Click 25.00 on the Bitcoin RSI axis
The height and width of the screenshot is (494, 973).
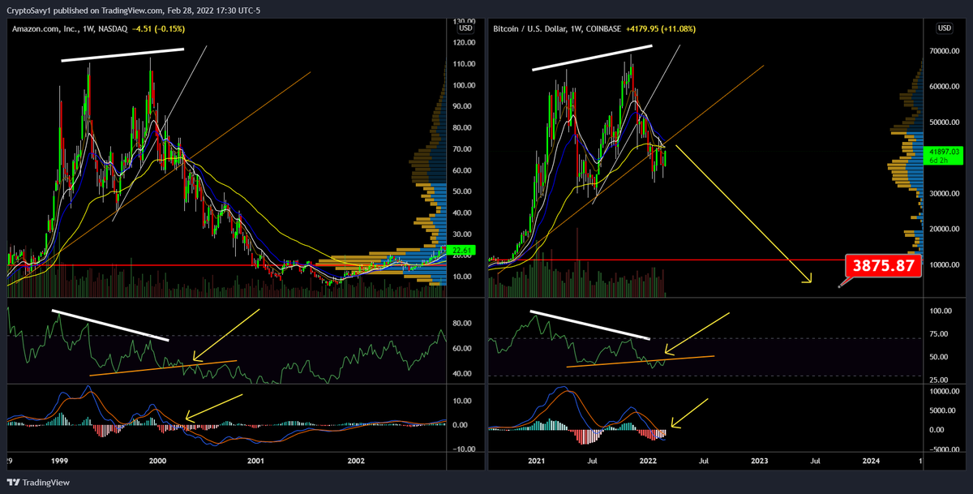point(939,379)
